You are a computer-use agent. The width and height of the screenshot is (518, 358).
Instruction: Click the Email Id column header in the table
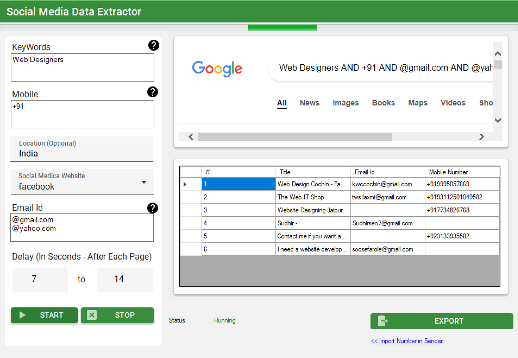388,172
